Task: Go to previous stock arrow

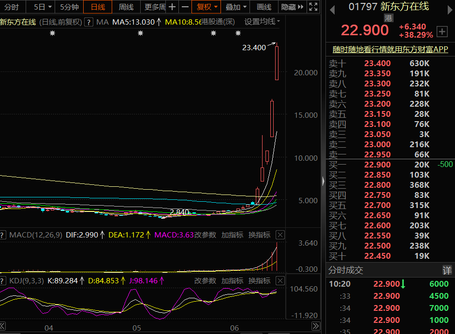Action: (333, 11)
